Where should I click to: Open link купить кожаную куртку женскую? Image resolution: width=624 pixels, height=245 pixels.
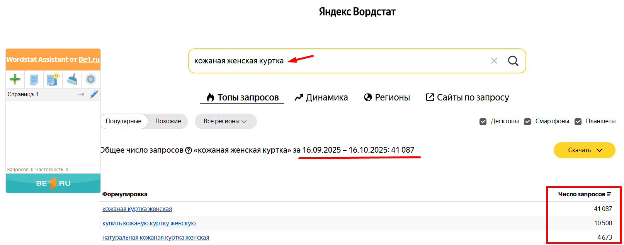point(149,223)
